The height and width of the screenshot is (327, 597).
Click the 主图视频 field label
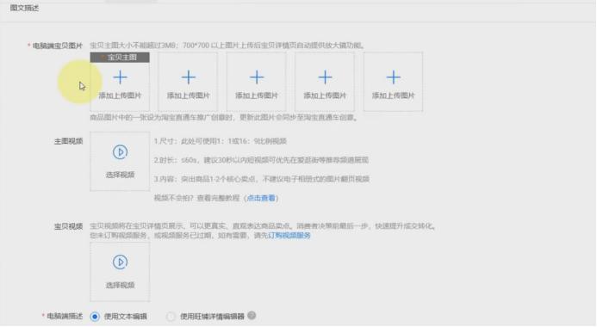pos(69,141)
